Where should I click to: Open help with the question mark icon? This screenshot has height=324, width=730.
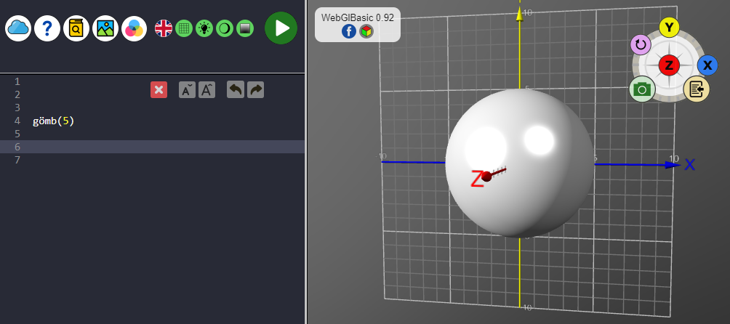pos(47,28)
